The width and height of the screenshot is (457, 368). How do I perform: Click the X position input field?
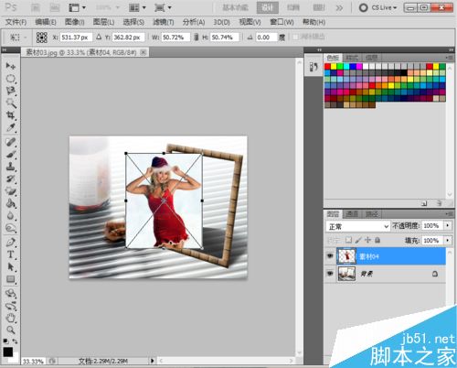pos(76,38)
